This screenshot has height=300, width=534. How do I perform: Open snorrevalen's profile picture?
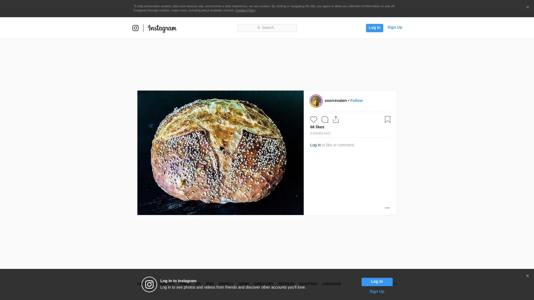[x=316, y=101]
